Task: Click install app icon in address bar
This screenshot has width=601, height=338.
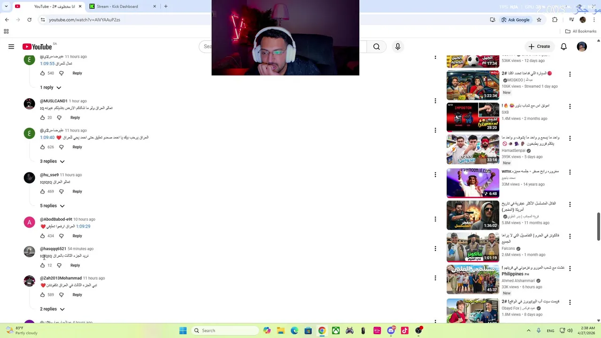Action: coord(493,20)
